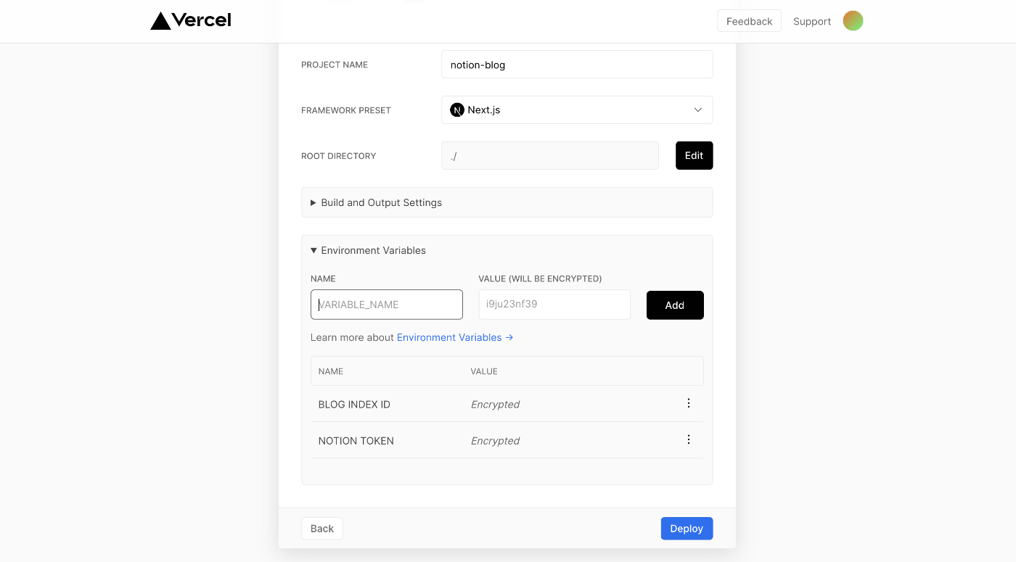Screen dimensions: 1016x562
Task: Click the variable VALUE input field
Action: (554, 305)
